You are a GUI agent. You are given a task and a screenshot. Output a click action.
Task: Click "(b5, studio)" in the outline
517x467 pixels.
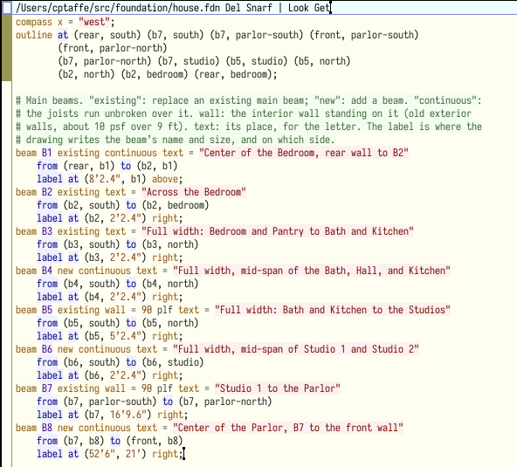click(x=257, y=61)
